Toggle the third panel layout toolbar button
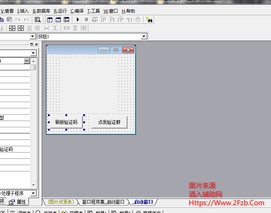The width and height of the screenshot is (271, 213). pos(66,19)
